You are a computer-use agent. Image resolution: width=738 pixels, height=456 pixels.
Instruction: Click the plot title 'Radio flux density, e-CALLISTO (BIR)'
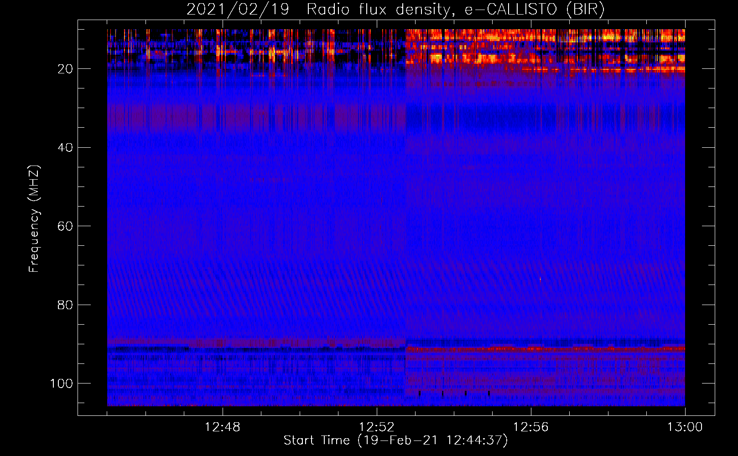click(x=455, y=10)
